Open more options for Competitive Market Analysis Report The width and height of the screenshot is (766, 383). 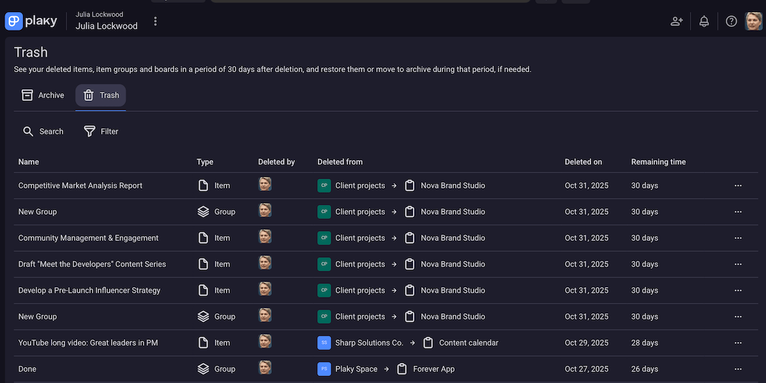(x=738, y=186)
